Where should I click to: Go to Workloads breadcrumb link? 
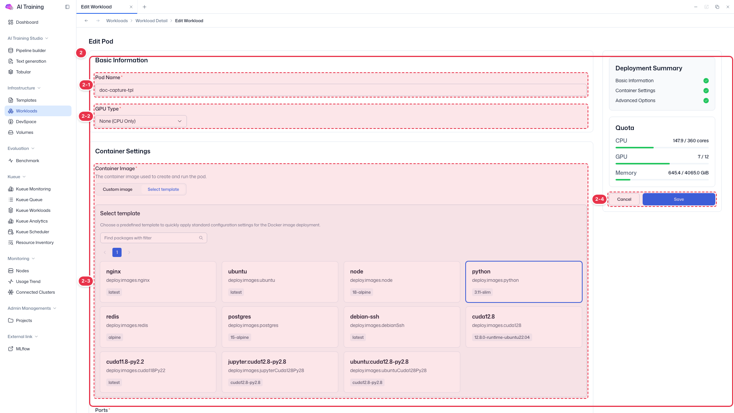point(117,21)
